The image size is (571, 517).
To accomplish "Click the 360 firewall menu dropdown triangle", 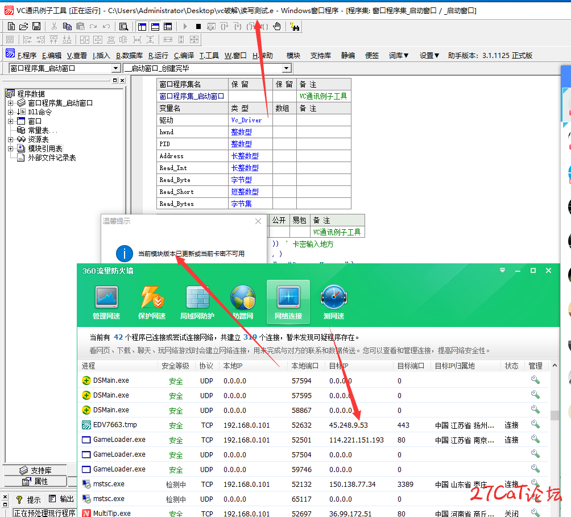I will point(503,271).
